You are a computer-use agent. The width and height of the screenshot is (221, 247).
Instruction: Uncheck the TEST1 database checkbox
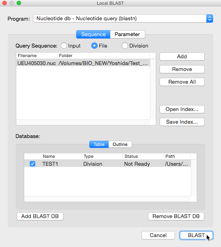[33, 164]
